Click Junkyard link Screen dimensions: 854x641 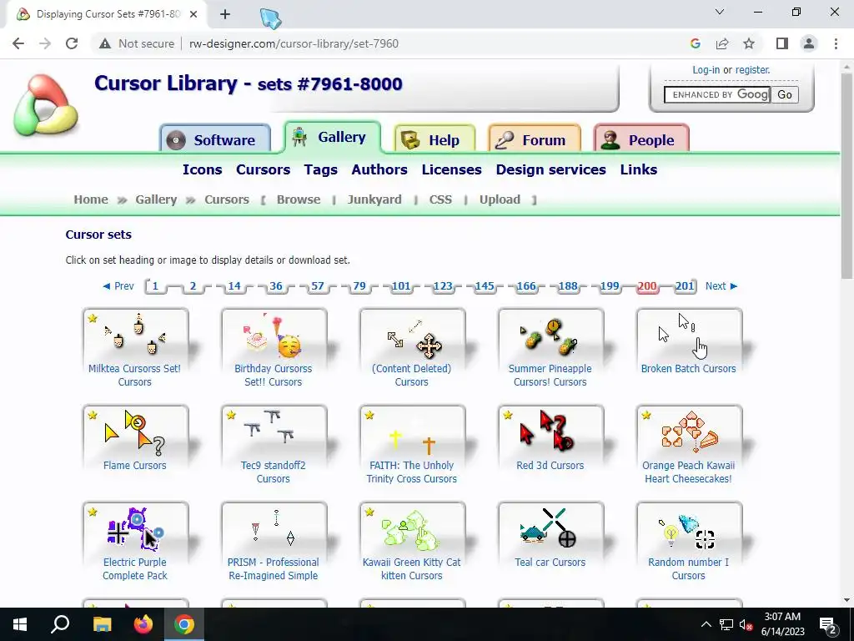coord(374,199)
